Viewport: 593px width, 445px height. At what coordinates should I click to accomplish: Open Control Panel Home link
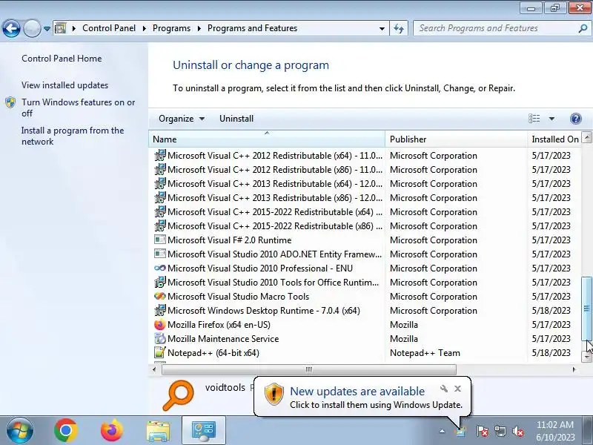pyautogui.click(x=62, y=59)
